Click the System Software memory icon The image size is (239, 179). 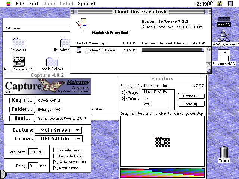(79, 50)
